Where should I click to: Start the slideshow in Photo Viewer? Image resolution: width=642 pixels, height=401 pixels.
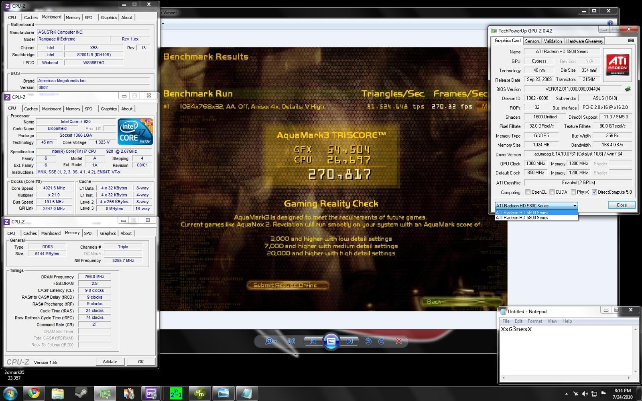[x=331, y=341]
